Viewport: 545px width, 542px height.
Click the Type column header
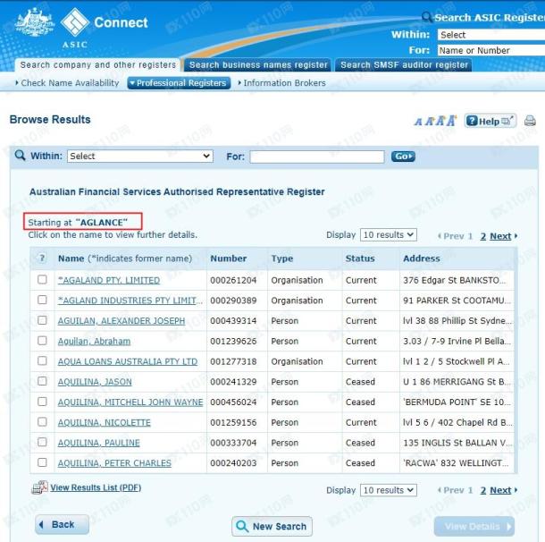(x=282, y=258)
